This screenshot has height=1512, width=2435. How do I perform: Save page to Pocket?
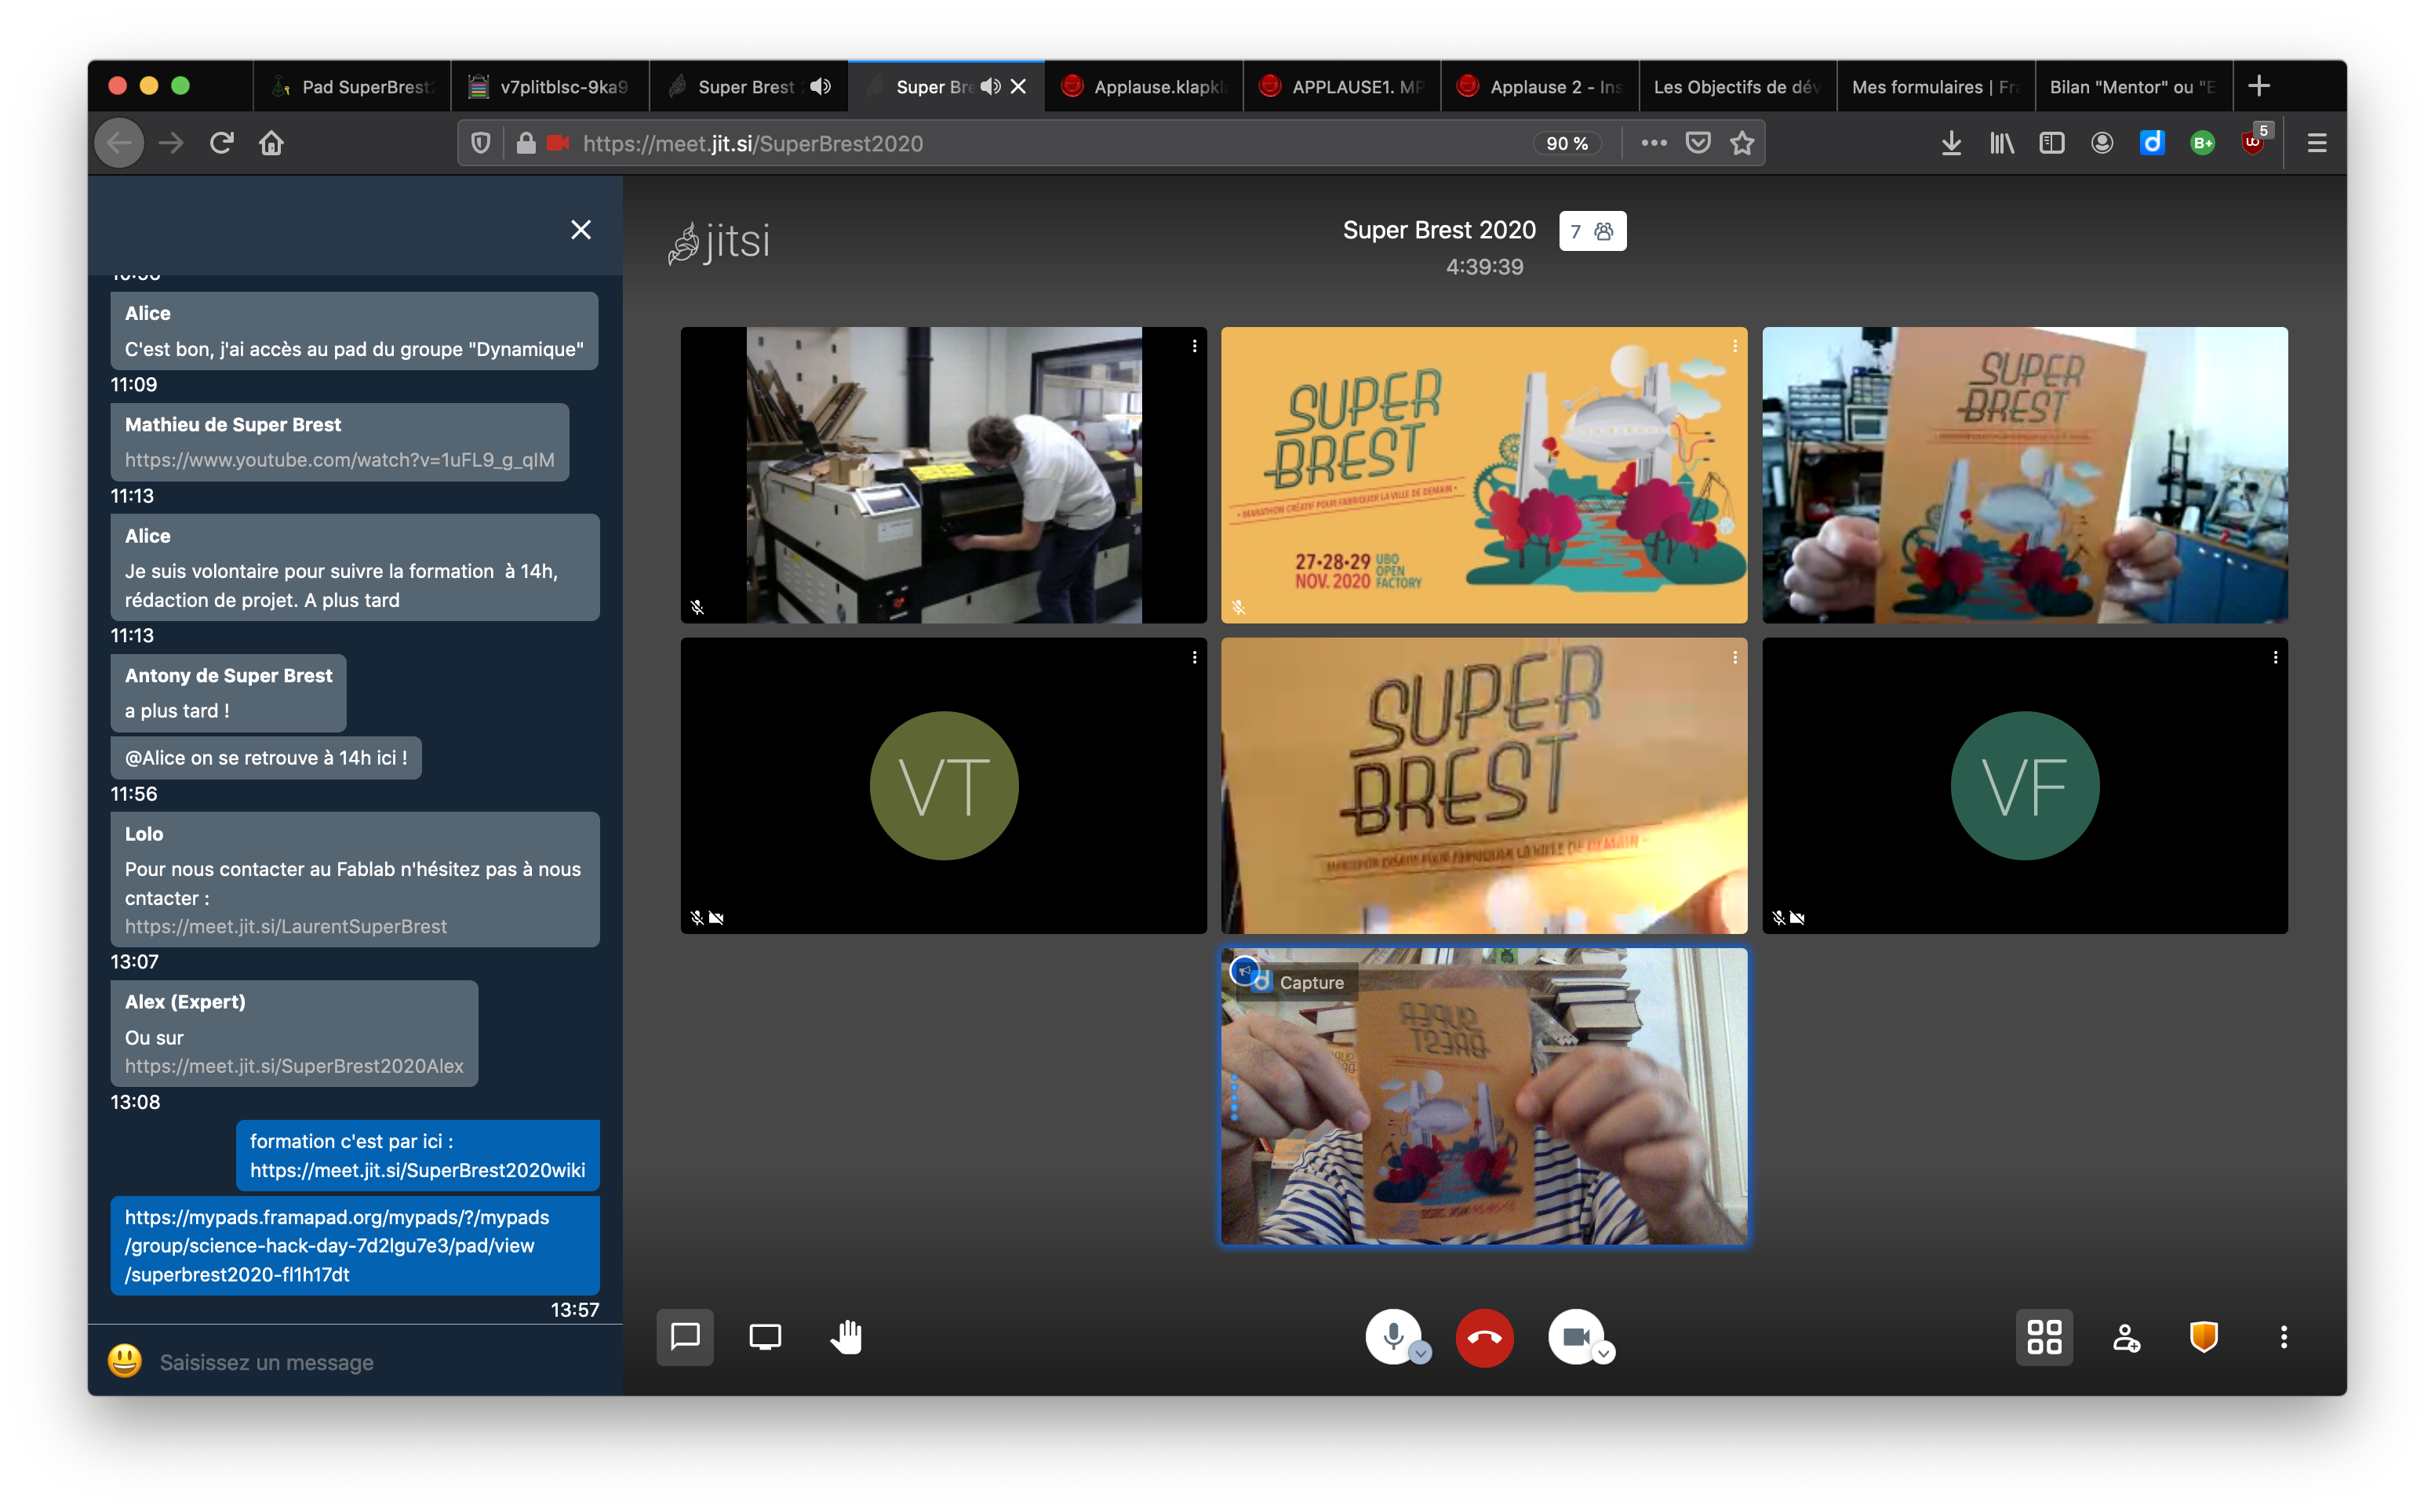coord(1698,143)
